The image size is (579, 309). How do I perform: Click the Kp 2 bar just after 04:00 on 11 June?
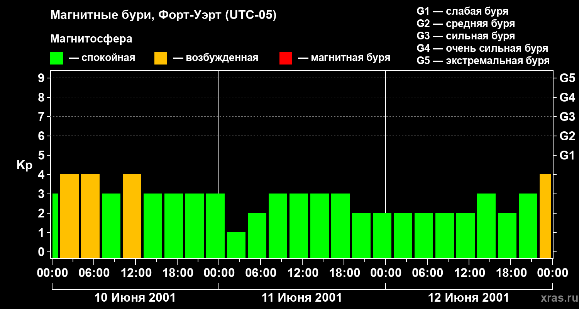(x=257, y=235)
